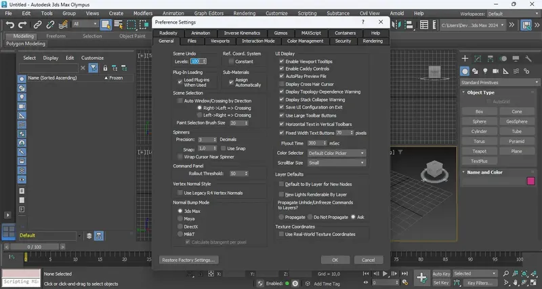Uncheck Use Large Toolbar Buttons
The height and width of the screenshot is (289, 542).
coord(281,115)
